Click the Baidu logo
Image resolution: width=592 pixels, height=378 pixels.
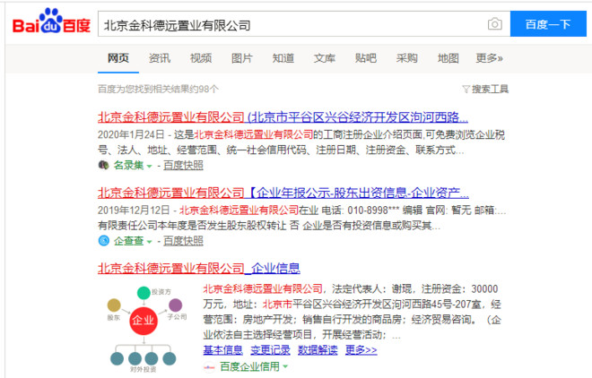51,21
